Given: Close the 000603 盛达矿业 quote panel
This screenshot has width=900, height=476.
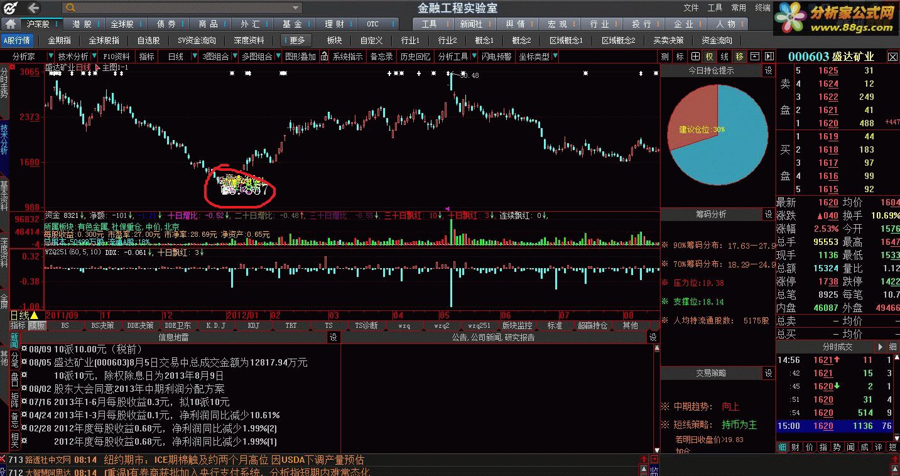Looking at the screenshot, I should 892,57.
